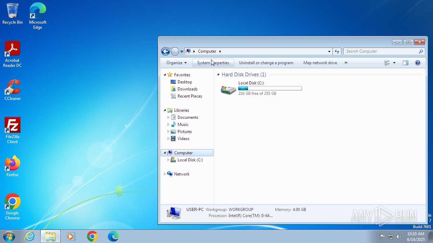Open recent pages dropdown arrow

[182, 52]
